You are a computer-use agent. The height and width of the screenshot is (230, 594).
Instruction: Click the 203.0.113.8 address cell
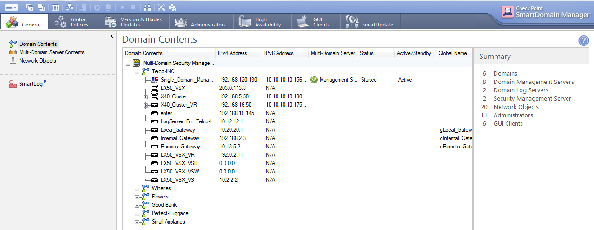click(x=232, y=88)
